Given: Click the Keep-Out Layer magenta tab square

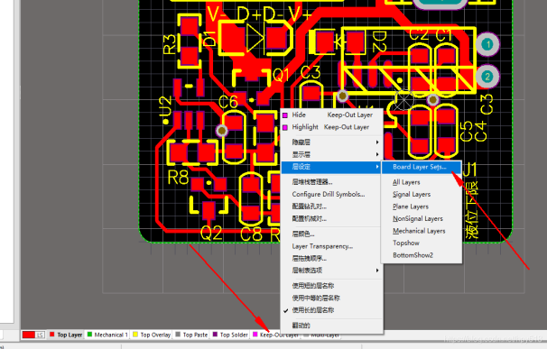Looking at the screenshot, I should pyautogui.click(x=255, y=335).
